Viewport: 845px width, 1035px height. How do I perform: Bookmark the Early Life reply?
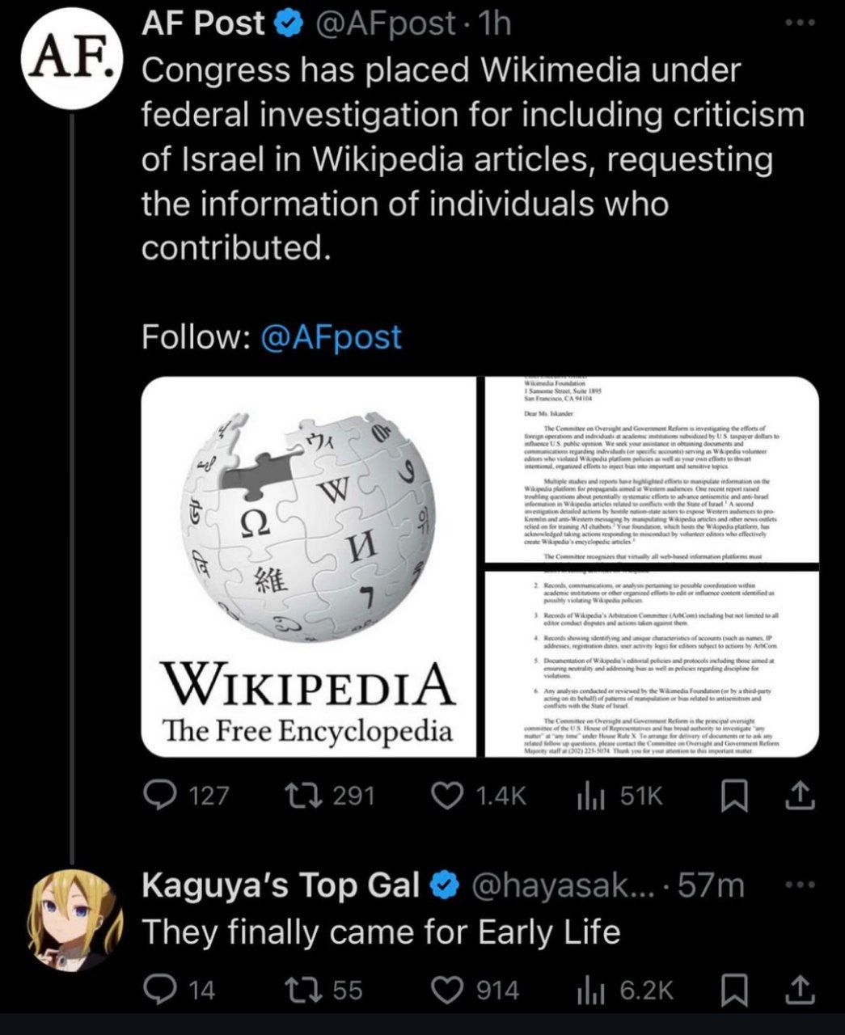click(x=733, y=991)
